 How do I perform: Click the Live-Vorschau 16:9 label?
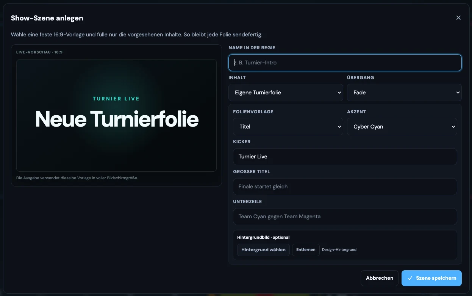[x=39, y=52]
